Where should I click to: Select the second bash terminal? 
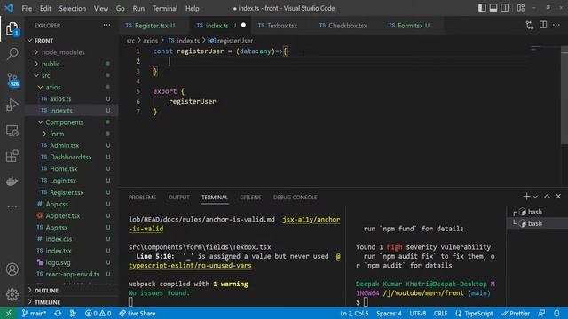click(534, 223)
